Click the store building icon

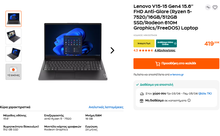[x=142, y=101]
